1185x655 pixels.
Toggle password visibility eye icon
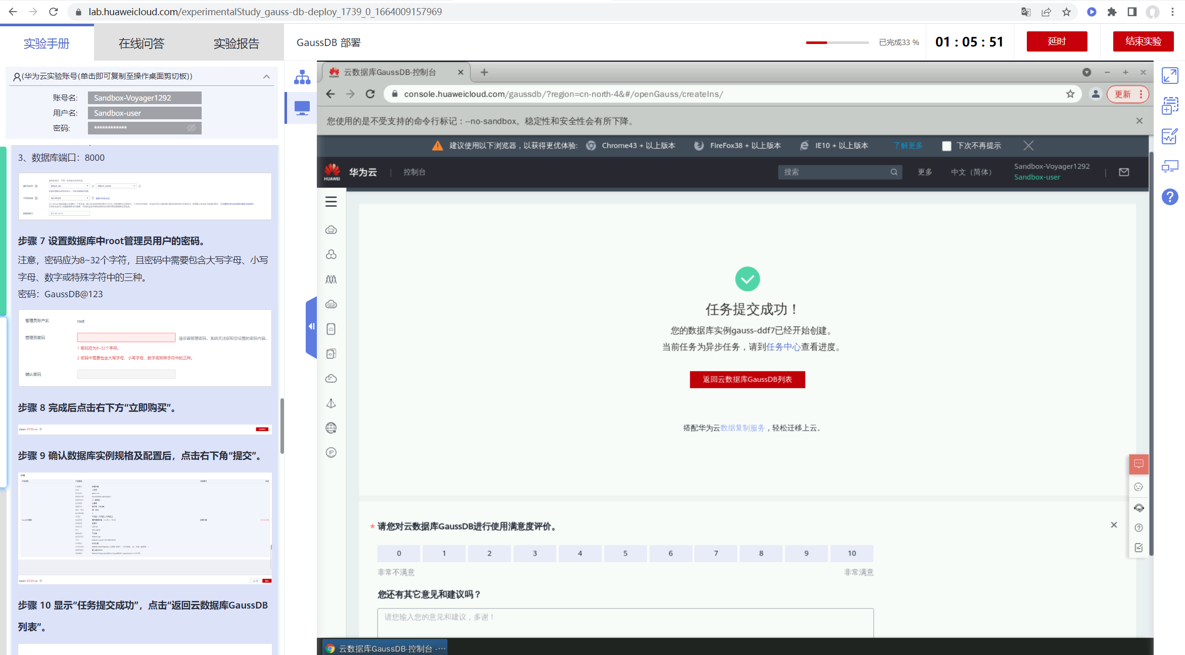pyautogui.click(x=192, y=128)
